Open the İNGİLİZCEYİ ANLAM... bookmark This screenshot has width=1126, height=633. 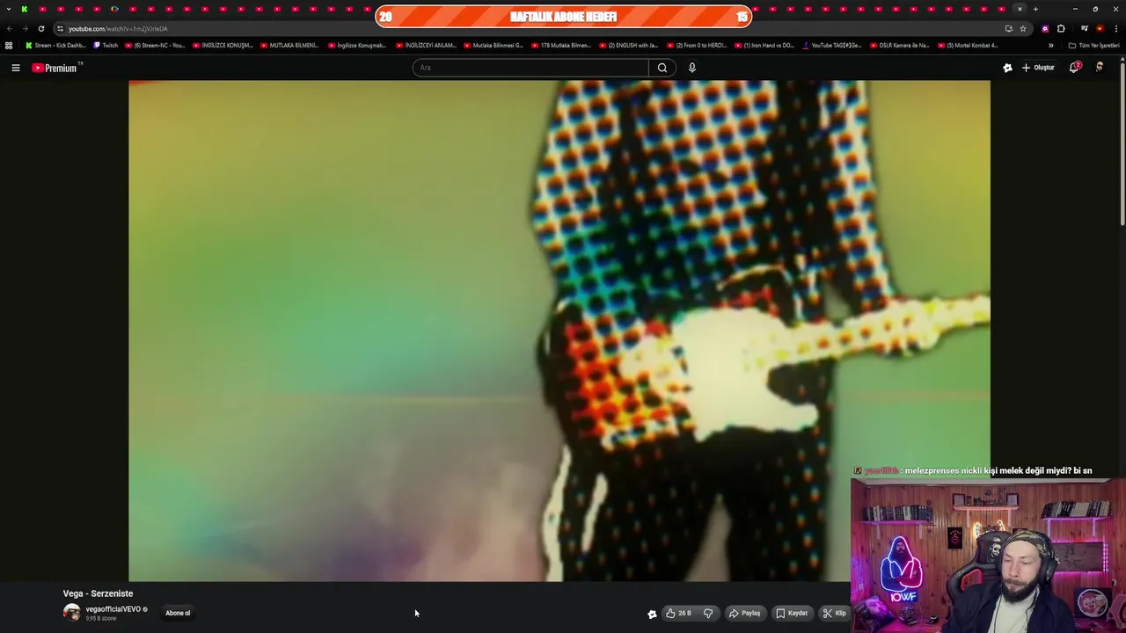(x=426, y=45)
